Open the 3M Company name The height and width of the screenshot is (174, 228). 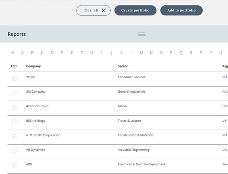tap(36, 92)
